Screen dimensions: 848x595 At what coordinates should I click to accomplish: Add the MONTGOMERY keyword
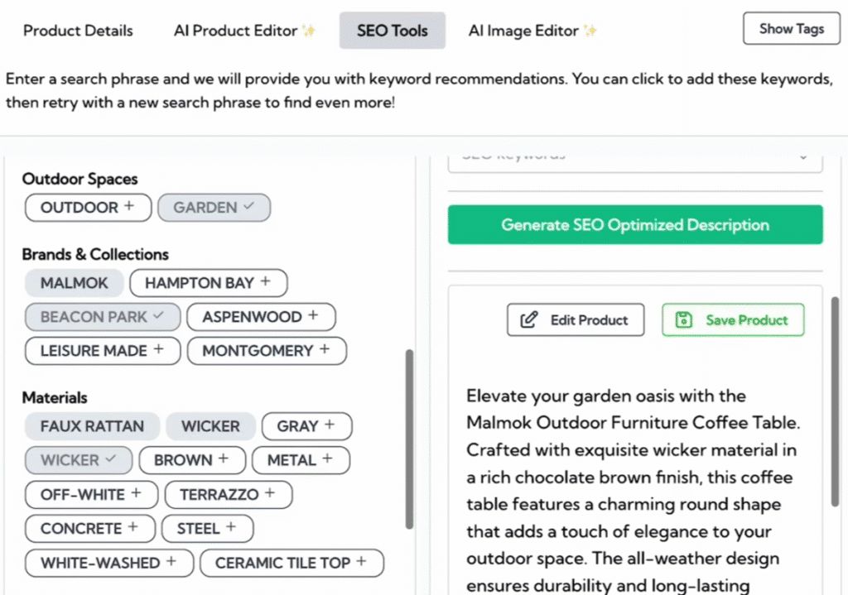[x=267, y=351]
